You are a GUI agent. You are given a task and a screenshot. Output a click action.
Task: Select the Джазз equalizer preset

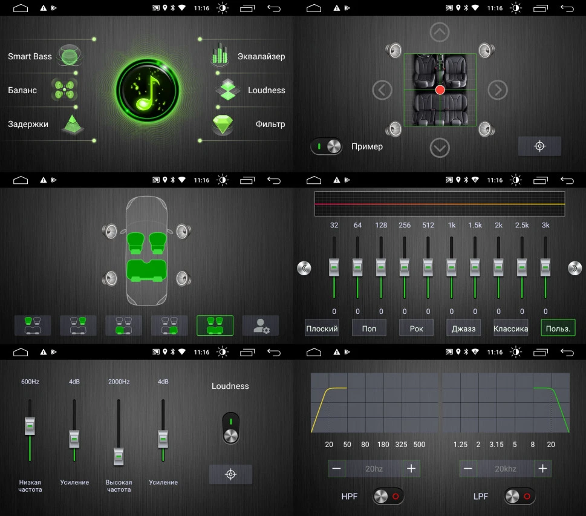(x=463, y=328)
